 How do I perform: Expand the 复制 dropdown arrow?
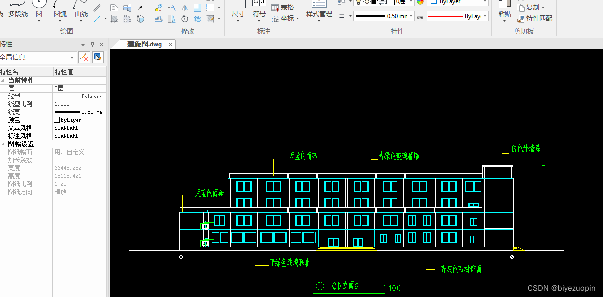point(543,8)
